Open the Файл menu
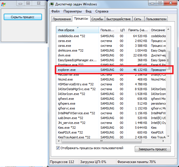179x167 pixels. [56, 11]
